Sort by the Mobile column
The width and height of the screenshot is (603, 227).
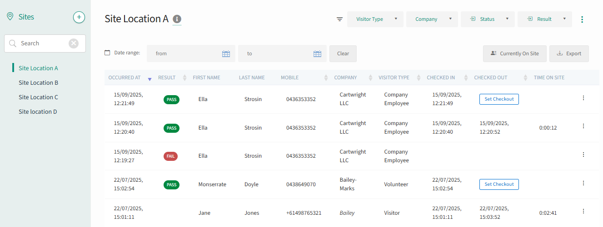[x=326, y=78]
